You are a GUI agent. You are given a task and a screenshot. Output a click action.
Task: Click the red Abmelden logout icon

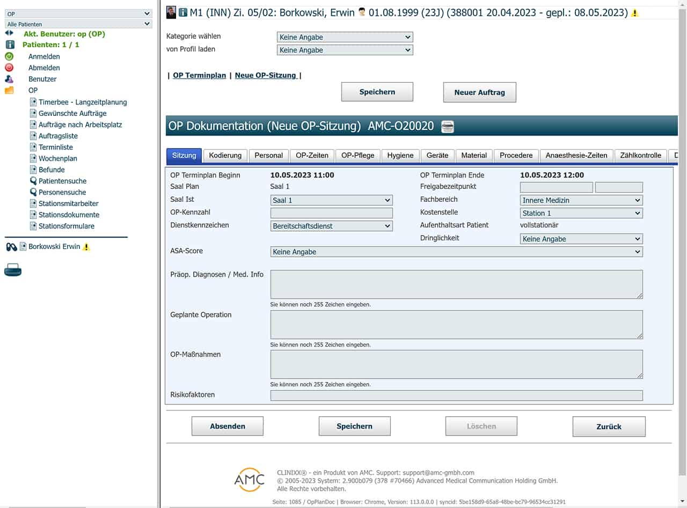[x=9, y=68]
